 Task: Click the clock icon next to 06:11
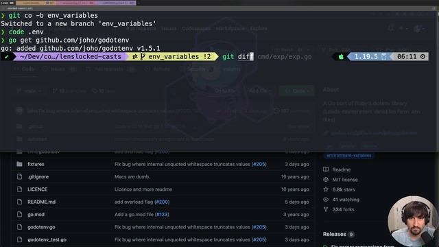(423, 56)
